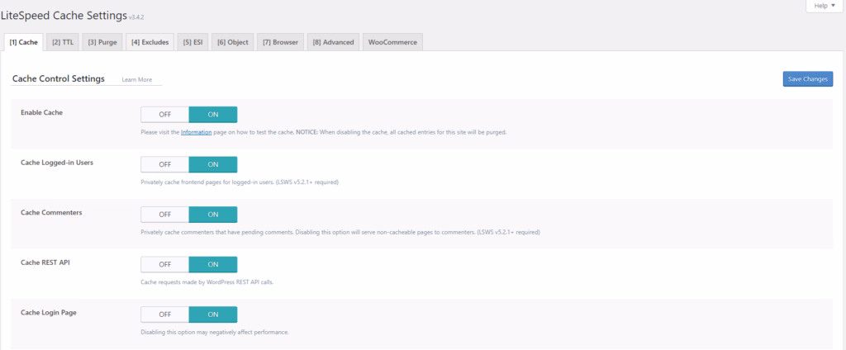Open the [7] Browser tab

[281, 42]
